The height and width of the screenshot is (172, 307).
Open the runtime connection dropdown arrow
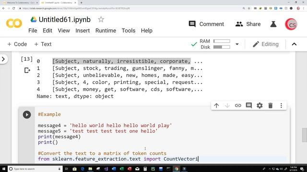coord(237,44)
